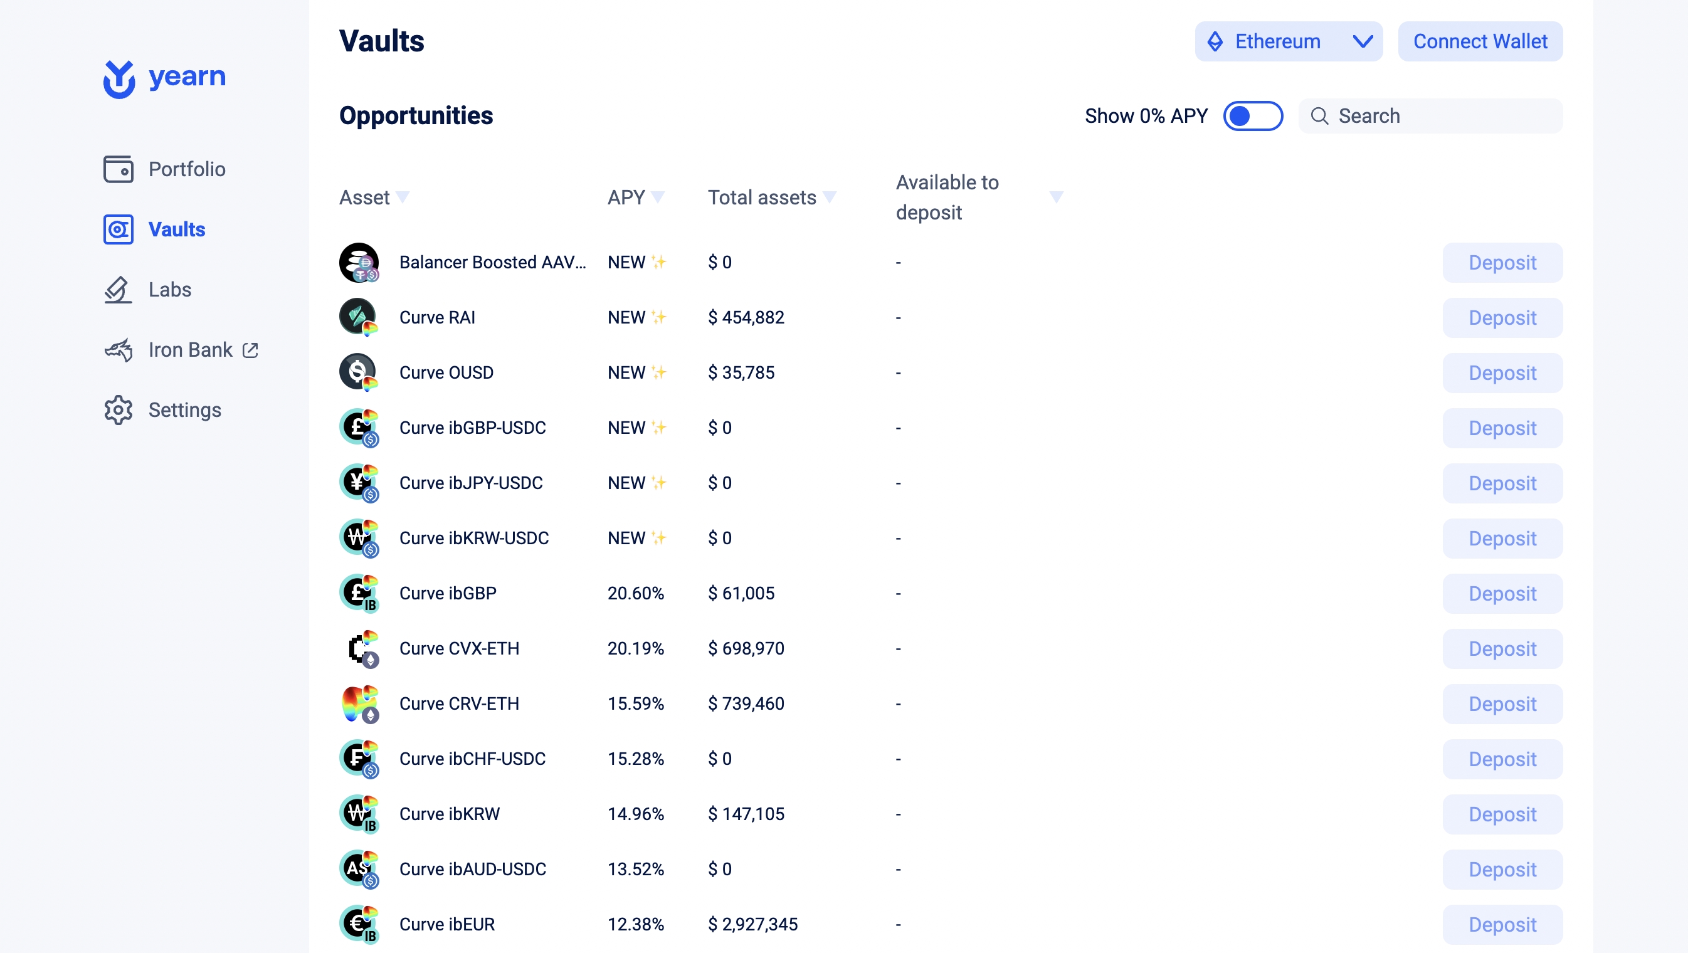Deposit into Curve ibJPY-USDC vault
The height and width of the screenshot is (953, 1688).
(1502, 483)
